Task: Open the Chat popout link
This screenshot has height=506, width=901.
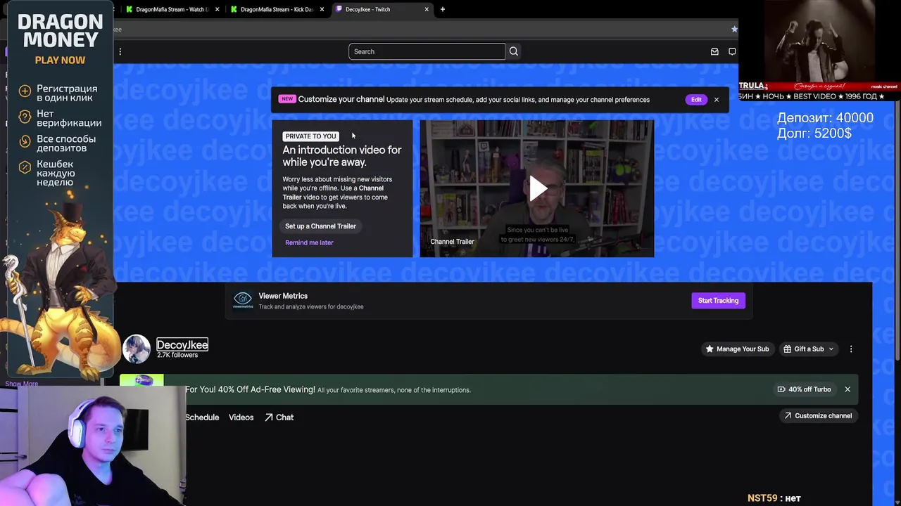Action: tap(279, 417)
